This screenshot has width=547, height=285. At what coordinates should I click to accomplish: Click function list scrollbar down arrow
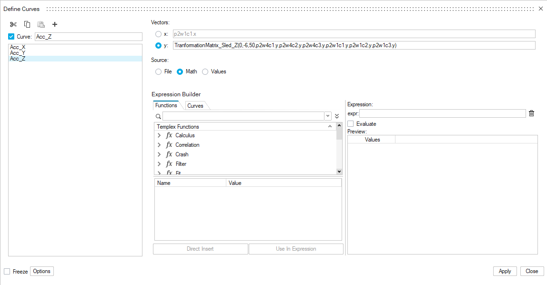pos(339,171)
